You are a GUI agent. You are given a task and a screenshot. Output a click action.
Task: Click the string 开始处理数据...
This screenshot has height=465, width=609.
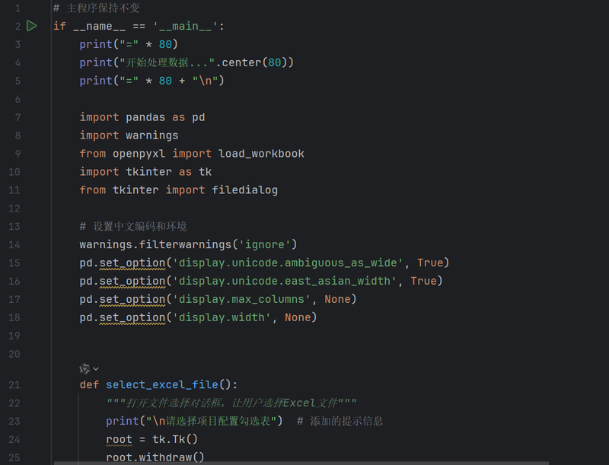(x=167, y=62)
